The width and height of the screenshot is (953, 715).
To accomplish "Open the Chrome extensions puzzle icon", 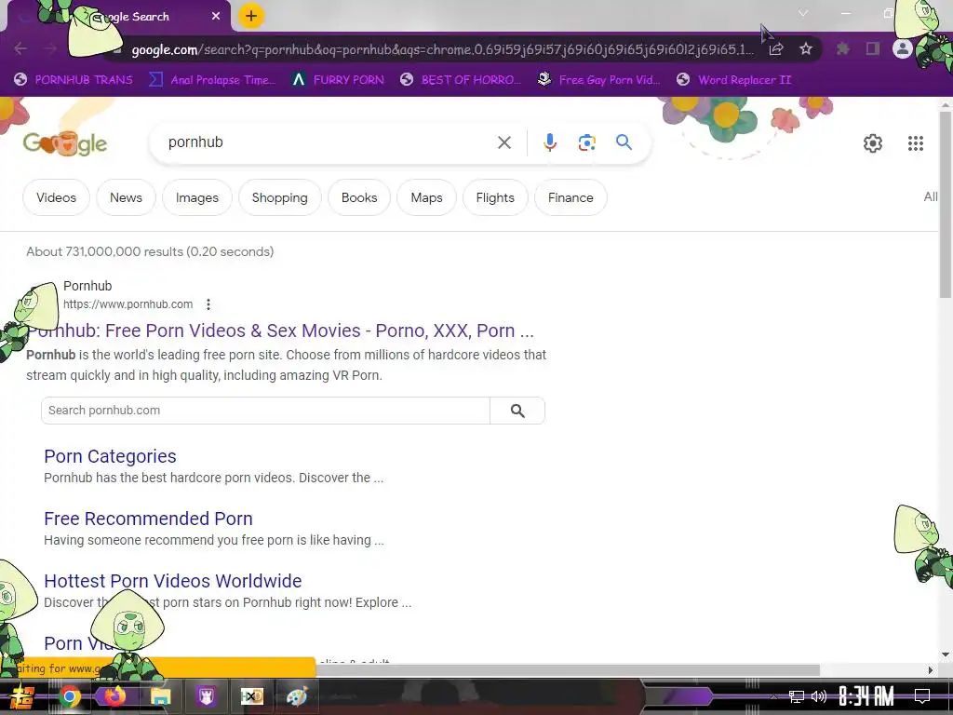I will 842,49.
